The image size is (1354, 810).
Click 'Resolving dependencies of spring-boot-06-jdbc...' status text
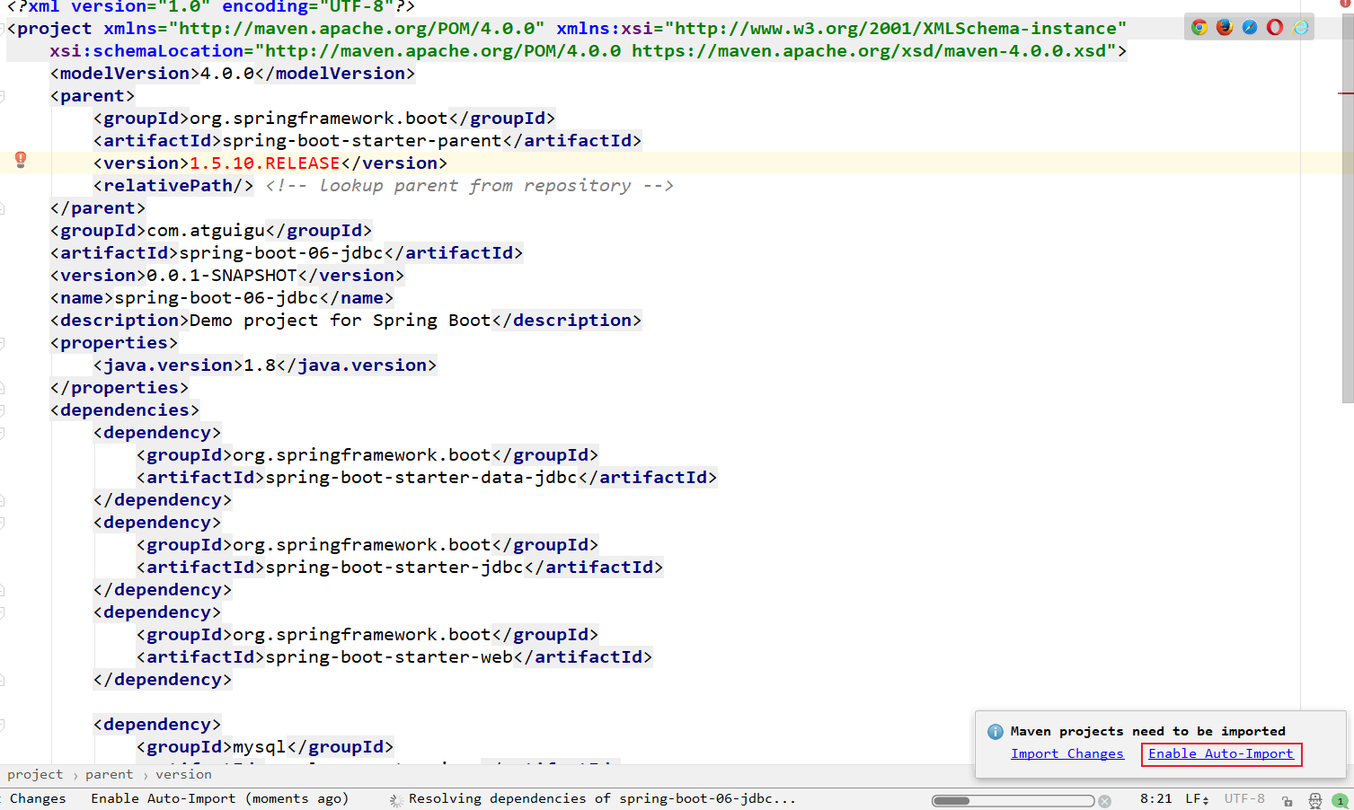[602, 798]
